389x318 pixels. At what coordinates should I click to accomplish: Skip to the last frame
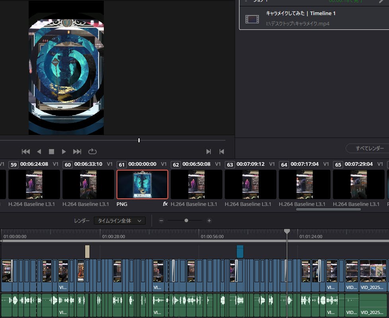77,151
